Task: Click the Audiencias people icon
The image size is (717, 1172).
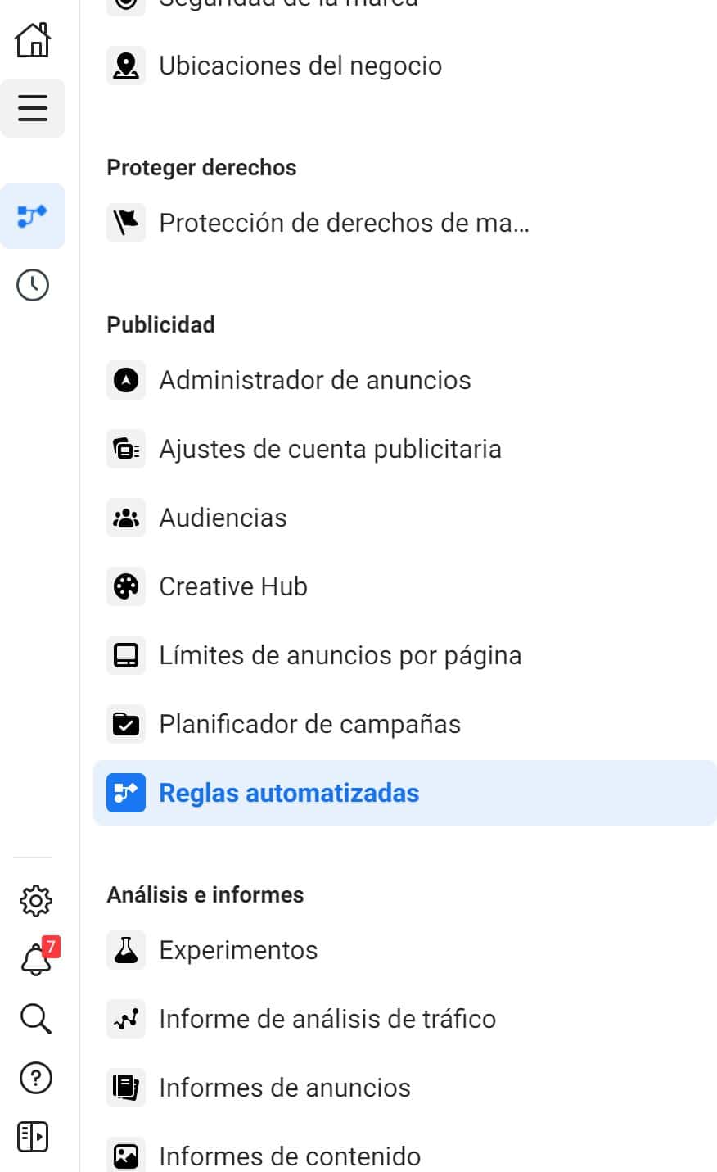Action: tap(126, 518)
